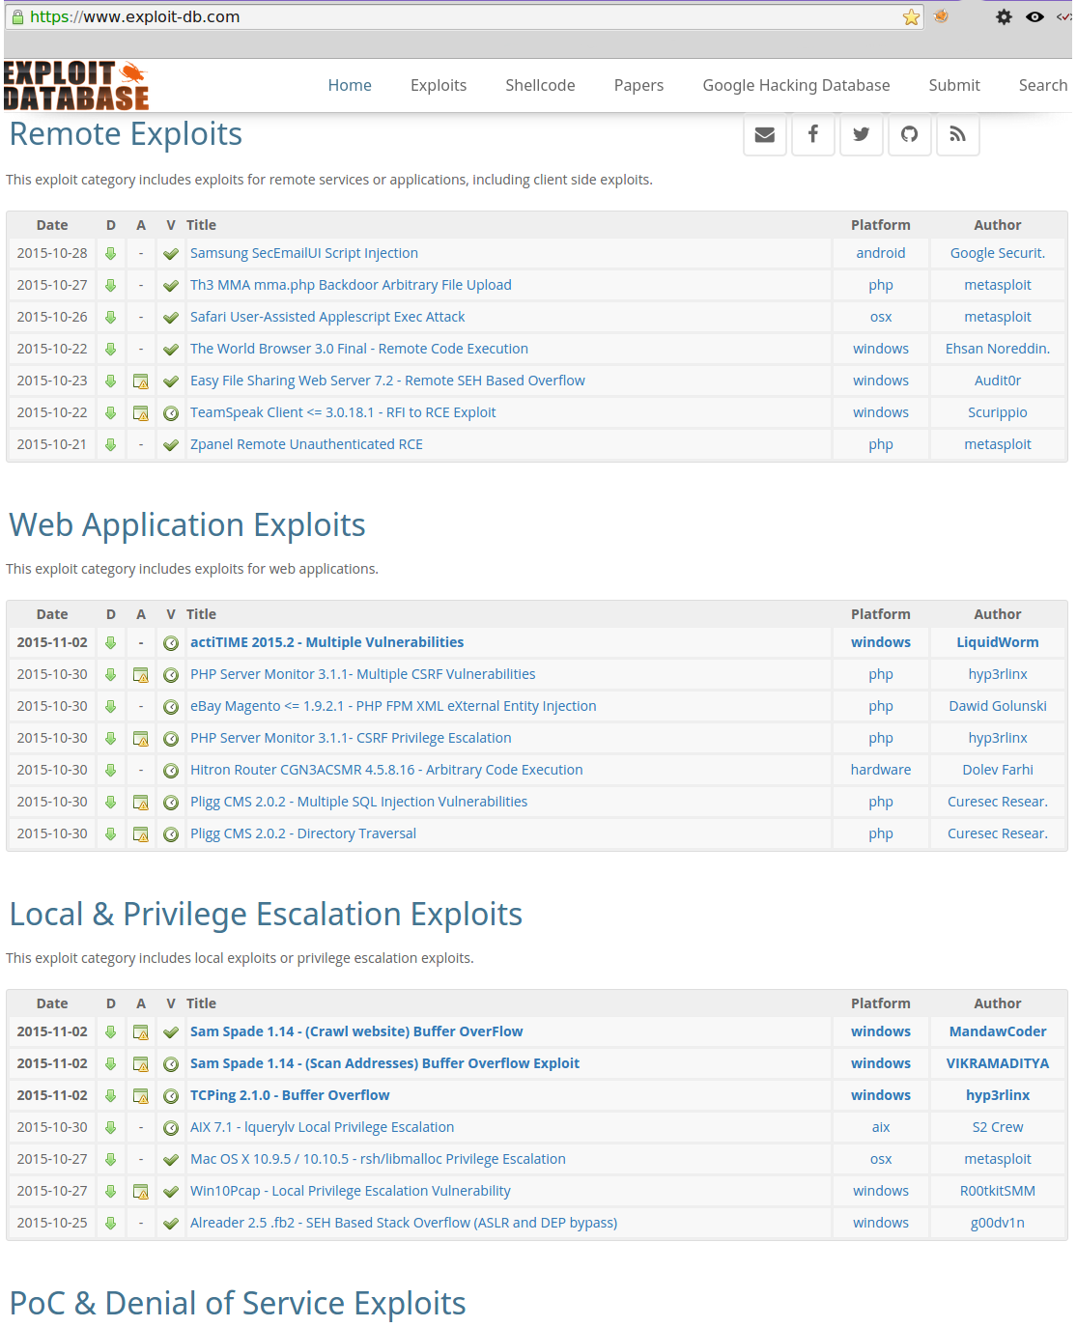The height and width of the screenshot is (1327, 1077).
Task: Click the Exploit Database logo
Action: [75, 86]
